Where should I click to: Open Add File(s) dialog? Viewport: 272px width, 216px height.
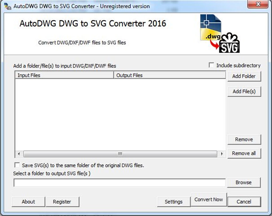pos(244,91)
